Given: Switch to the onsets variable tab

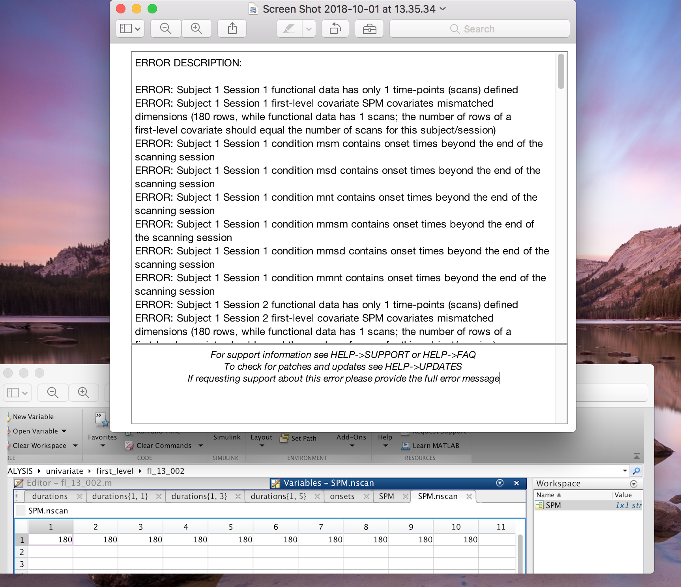Looking at the screenshot, I should point(342,497).
